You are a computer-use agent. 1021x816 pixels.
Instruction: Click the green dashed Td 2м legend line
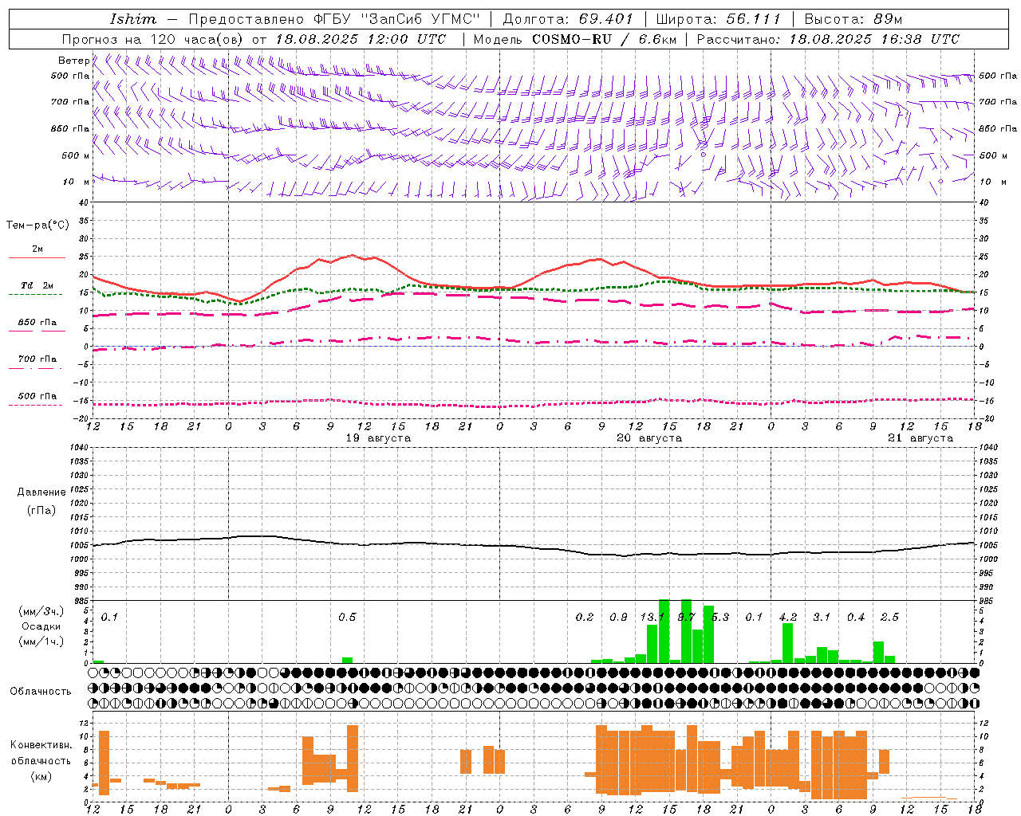[37, 294]
